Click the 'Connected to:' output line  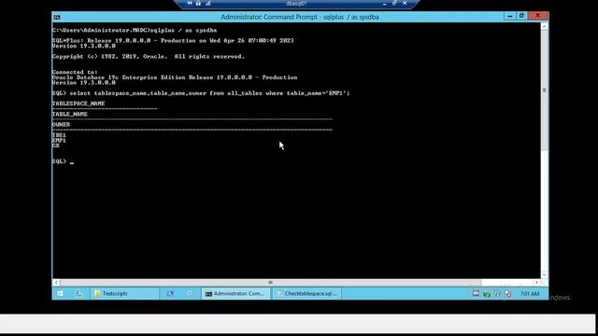(x=75, y=72)
